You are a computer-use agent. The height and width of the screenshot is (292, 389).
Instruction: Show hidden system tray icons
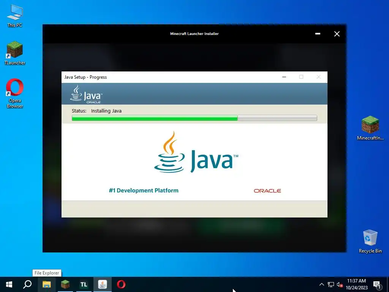(x=321, y=284)
